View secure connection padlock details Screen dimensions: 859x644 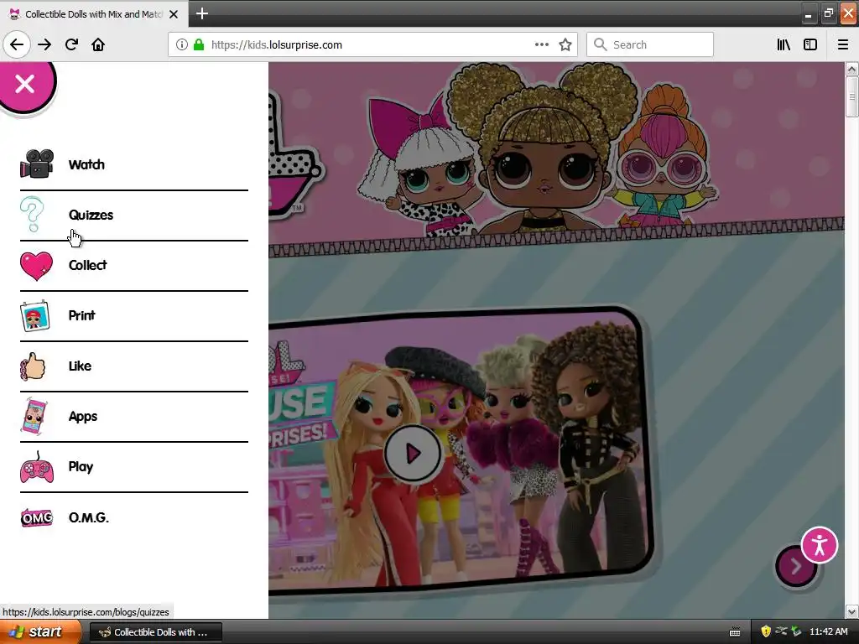(x=199, y=45)
